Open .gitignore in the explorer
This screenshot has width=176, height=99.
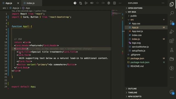[135, 54]
